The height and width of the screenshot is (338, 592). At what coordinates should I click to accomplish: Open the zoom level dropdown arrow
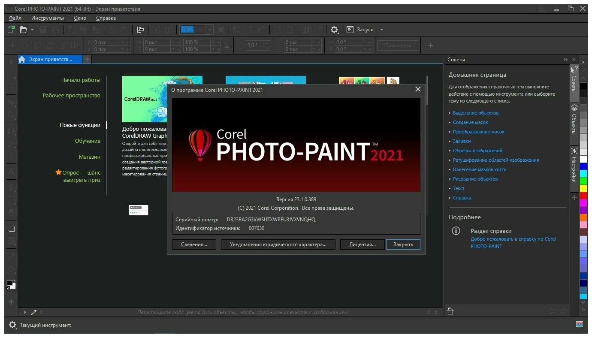209,30
